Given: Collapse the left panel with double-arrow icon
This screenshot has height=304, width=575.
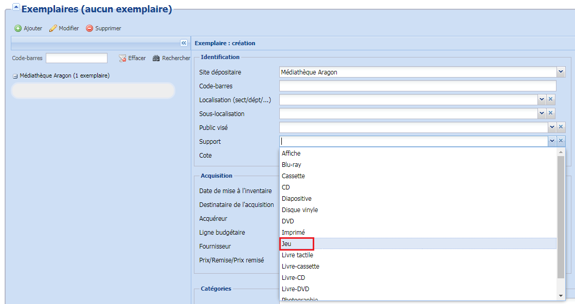Looking at the screenshot, I should tap(184, 43).
